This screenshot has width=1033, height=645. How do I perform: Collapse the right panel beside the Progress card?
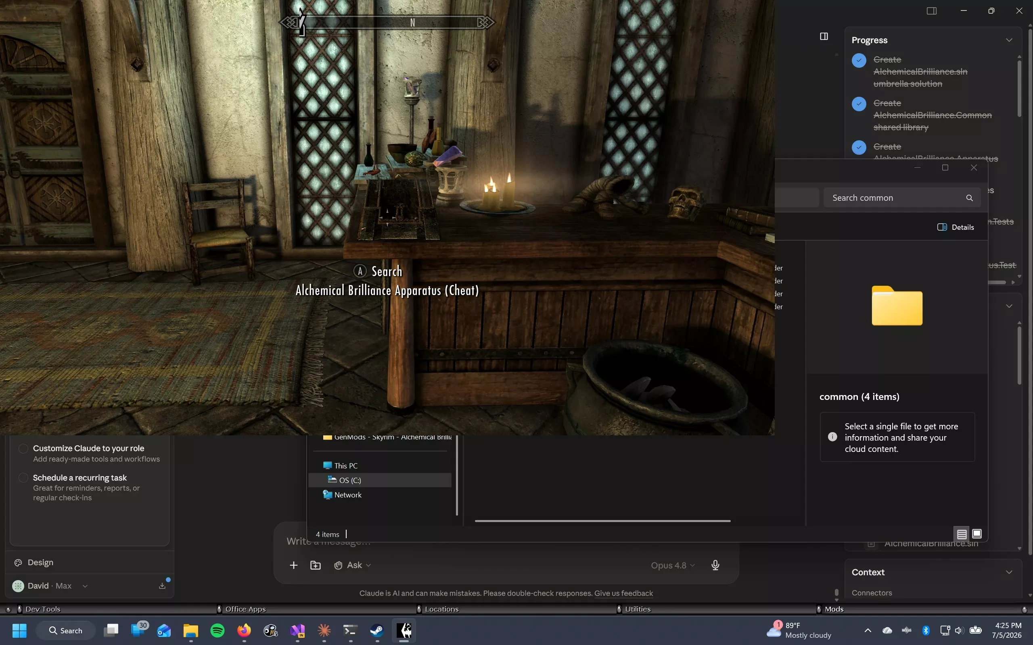coord(824,36)
